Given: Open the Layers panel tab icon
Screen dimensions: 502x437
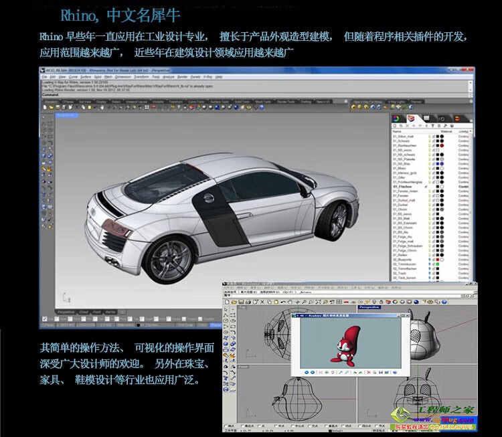Looking at the screenshot, I should click(411, 119).
